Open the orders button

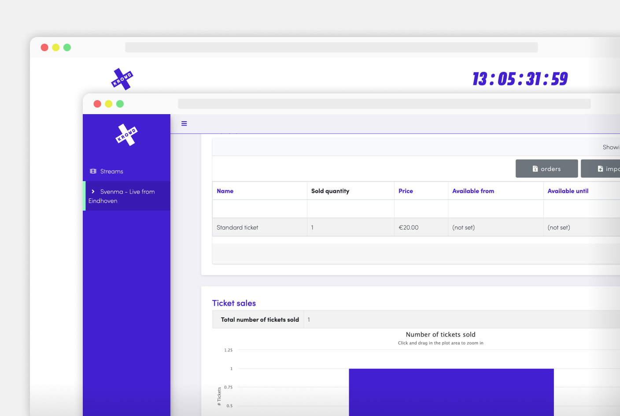tap(547, 169)
